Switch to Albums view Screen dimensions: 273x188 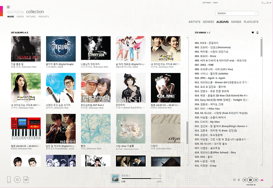(223, 22)
